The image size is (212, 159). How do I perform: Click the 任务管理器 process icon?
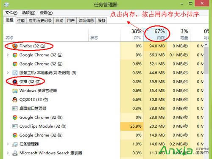tap(15, 144)
